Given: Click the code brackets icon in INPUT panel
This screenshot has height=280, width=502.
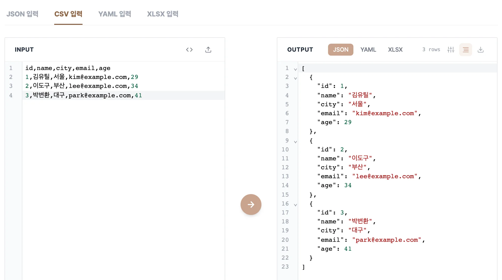Looking at the screenshot, I should pyautogui.click(x=190, y=50).
